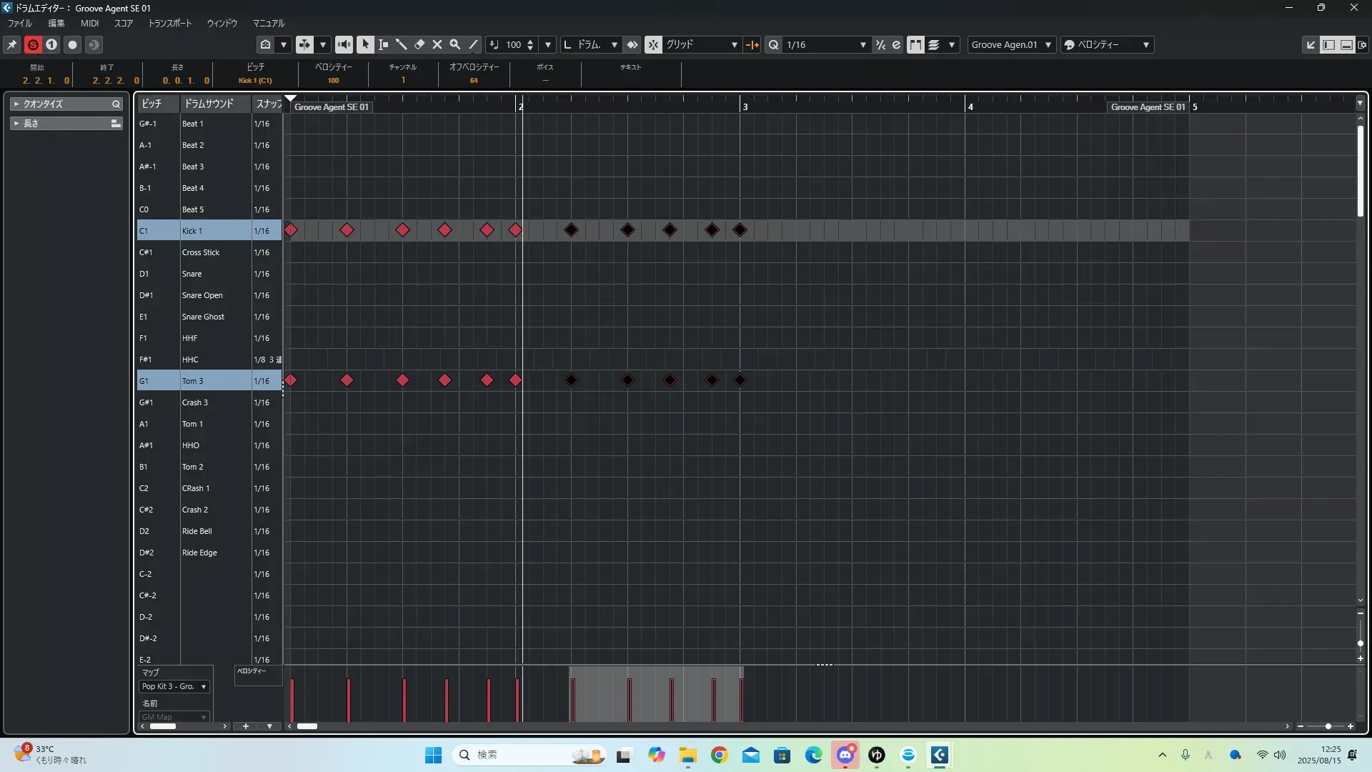
Task: Select the Object Selection arrow tool
Action: 365,44
